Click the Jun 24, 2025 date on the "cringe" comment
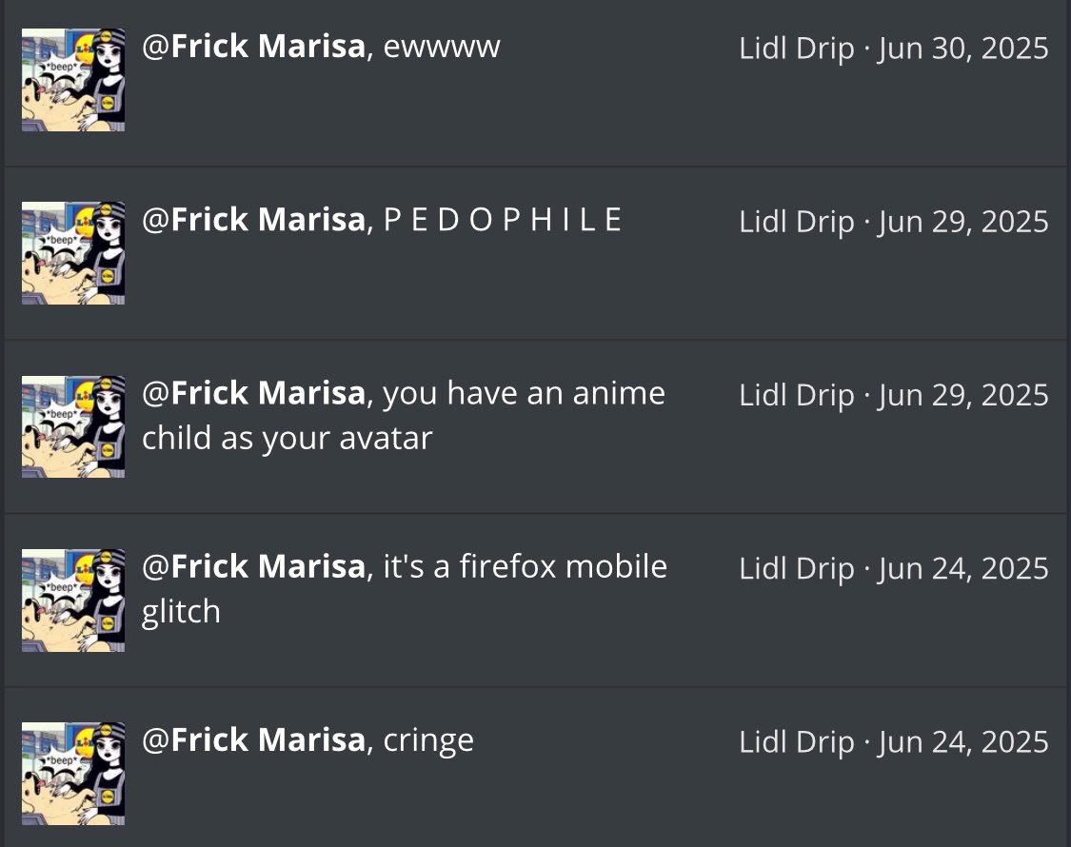Image resolution: width=1071 pixels, height=847 pixels. pyautogui.click(x=962, y=741)
